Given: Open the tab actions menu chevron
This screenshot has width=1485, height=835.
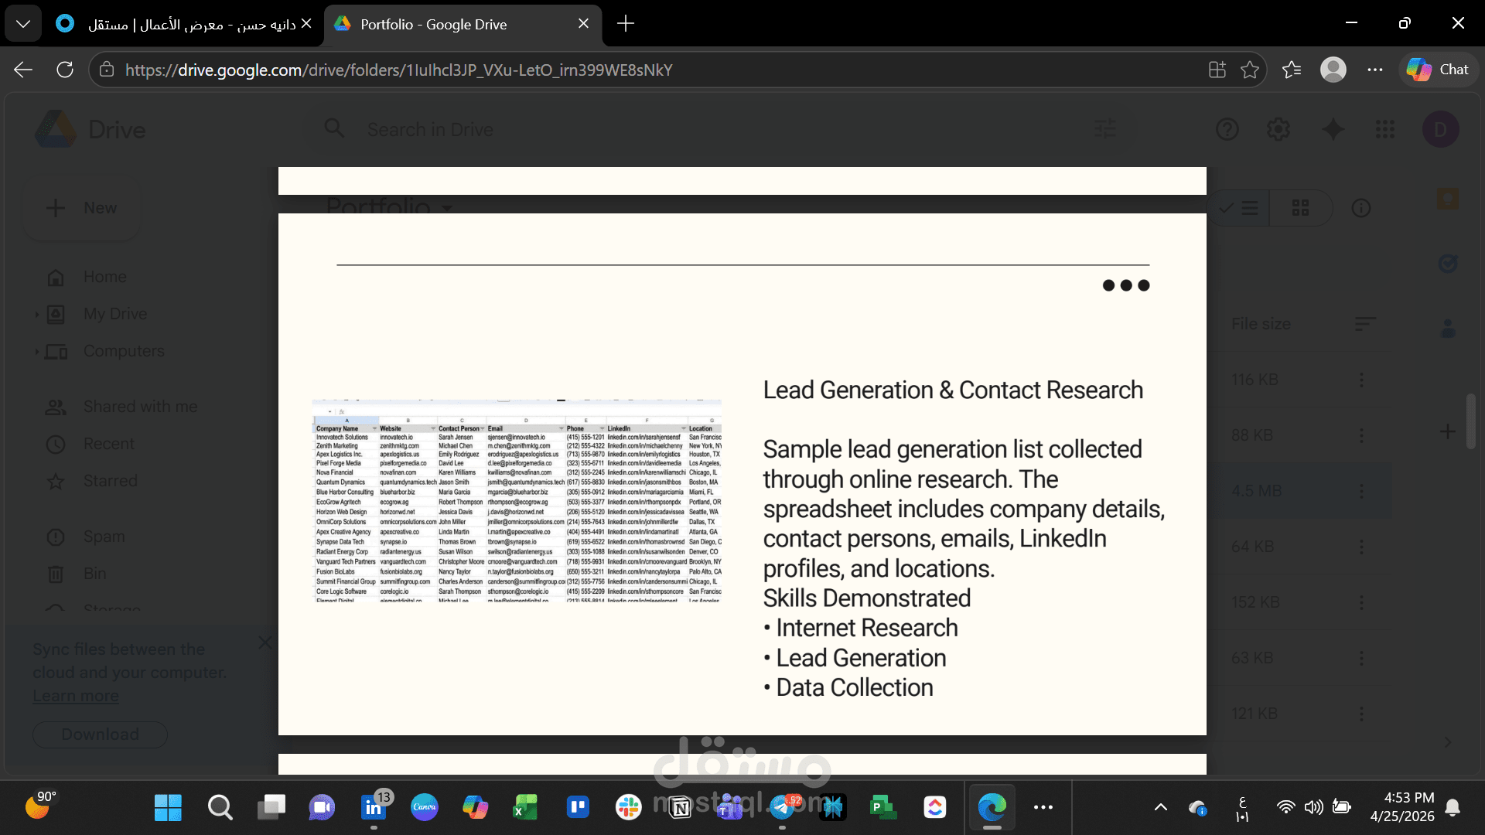Looking at the screenshot, I should point(23,23).
